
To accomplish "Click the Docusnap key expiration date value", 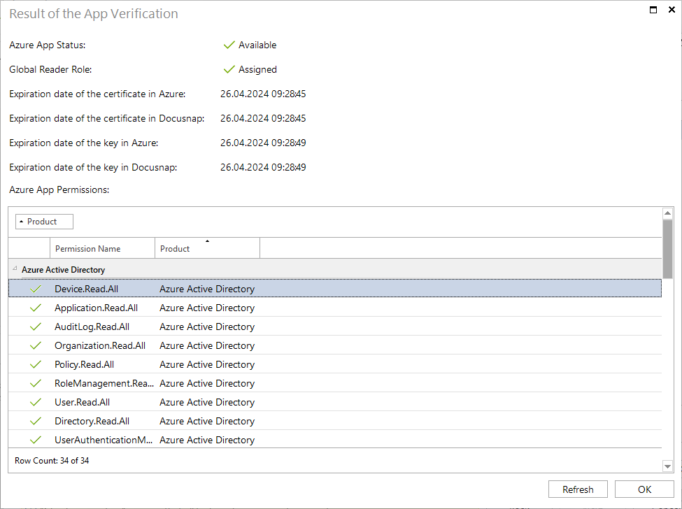I will pos(263,167).
